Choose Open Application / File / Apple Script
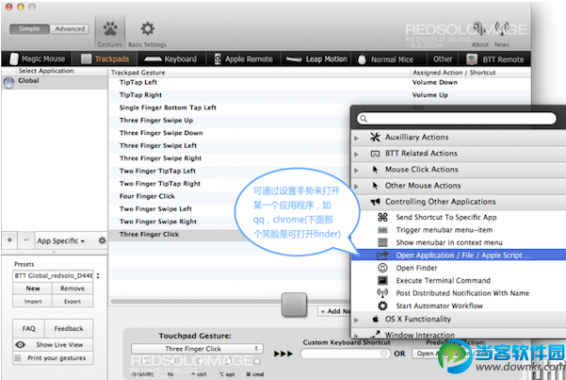The width and height of the screenshot is (566, 380). click(x=459, y=256)
